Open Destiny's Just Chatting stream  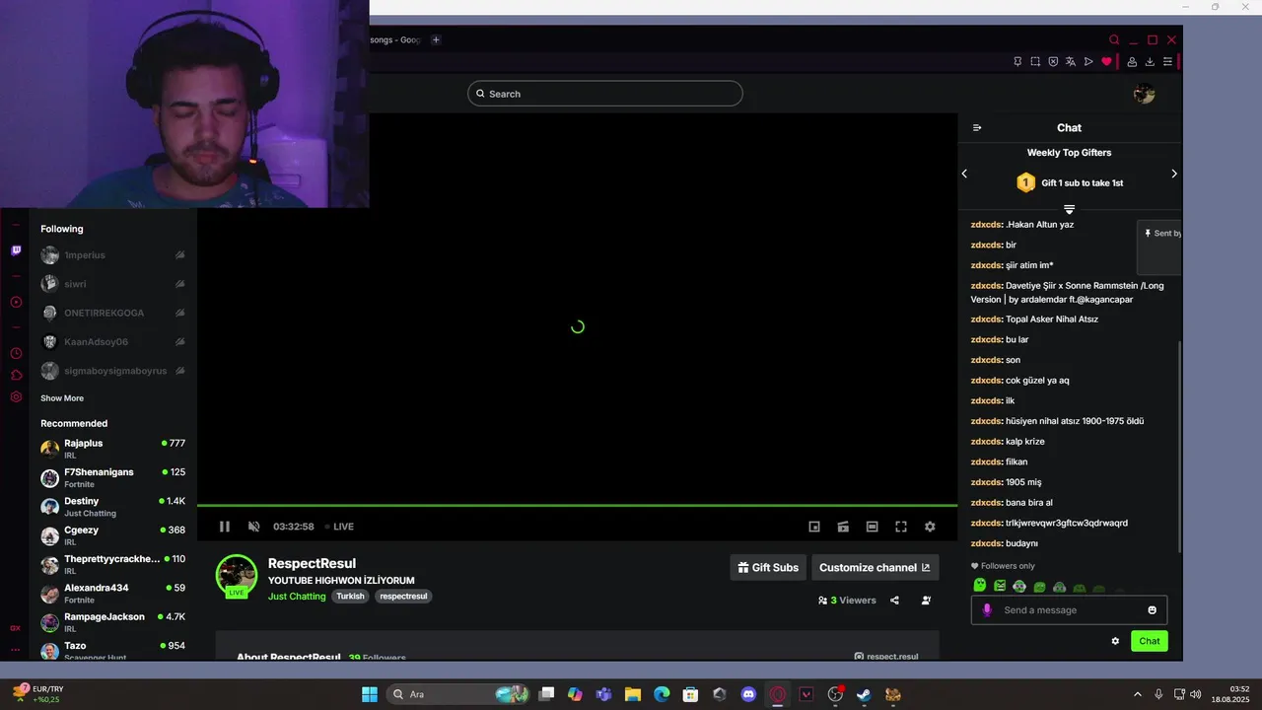pos(112,507)
